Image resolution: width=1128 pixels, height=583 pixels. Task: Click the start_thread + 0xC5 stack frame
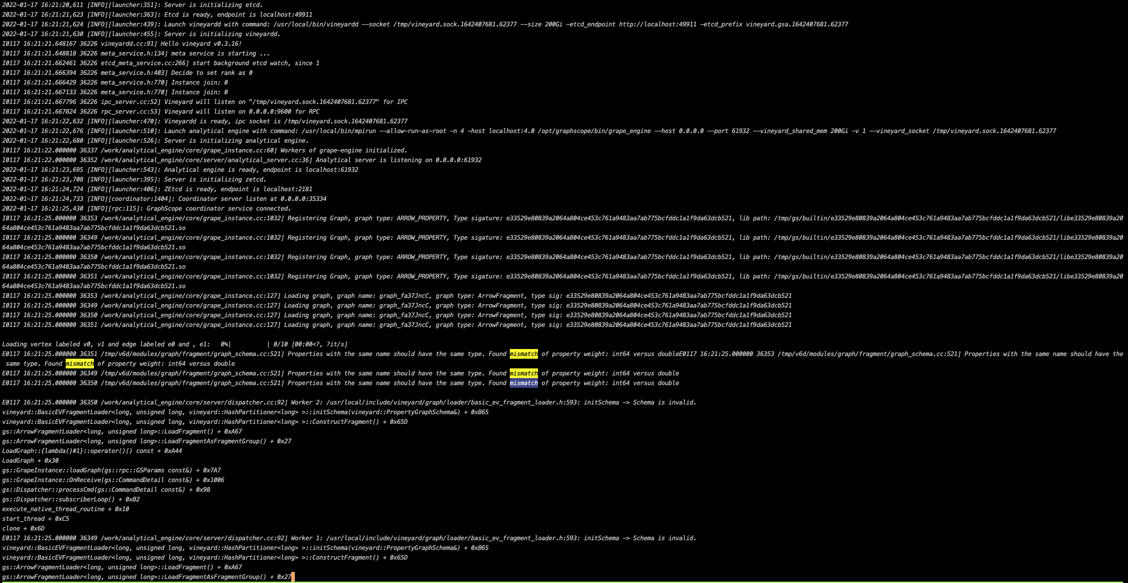[35, 519]
